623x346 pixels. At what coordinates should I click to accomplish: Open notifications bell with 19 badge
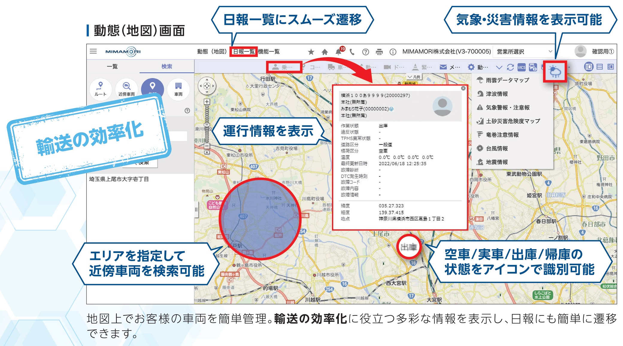(339, 52)
